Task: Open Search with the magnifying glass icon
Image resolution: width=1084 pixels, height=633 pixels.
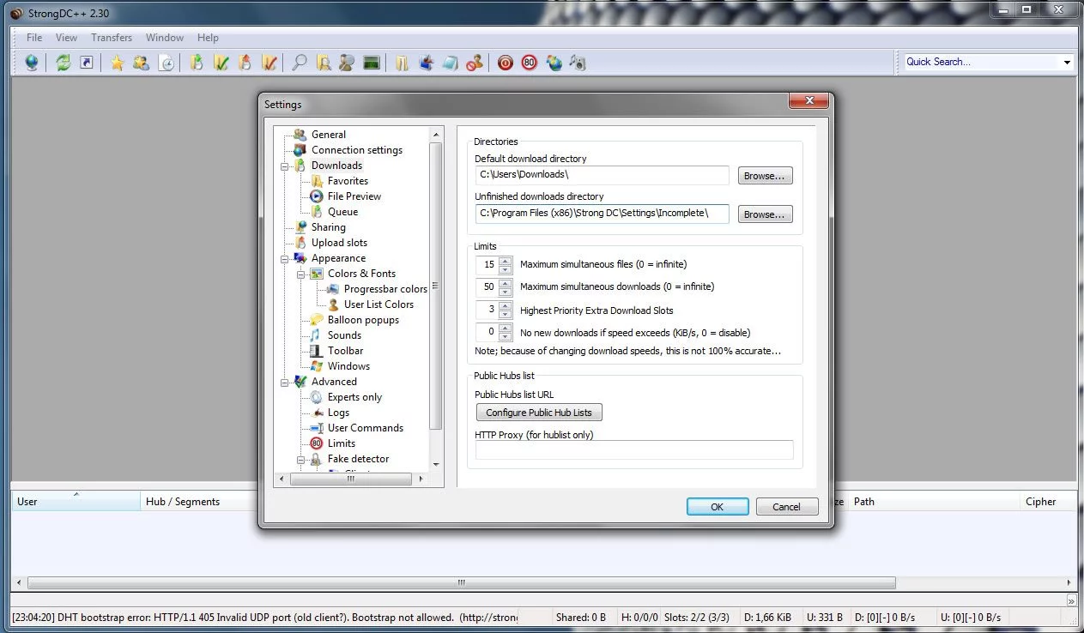Action: (300, 63)
